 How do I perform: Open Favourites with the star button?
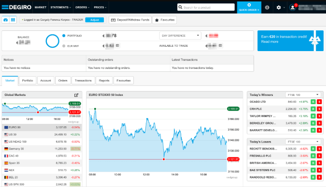click(165, 20)
